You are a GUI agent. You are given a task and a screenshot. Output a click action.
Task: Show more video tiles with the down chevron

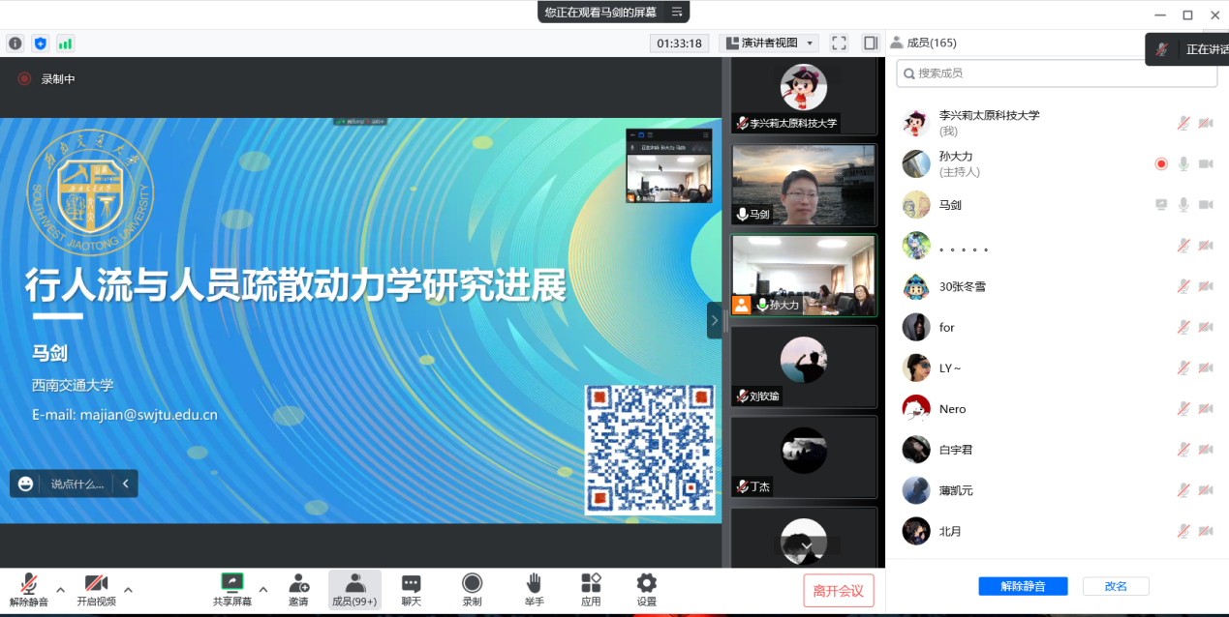pyautogui.click(x=804, y=545)
